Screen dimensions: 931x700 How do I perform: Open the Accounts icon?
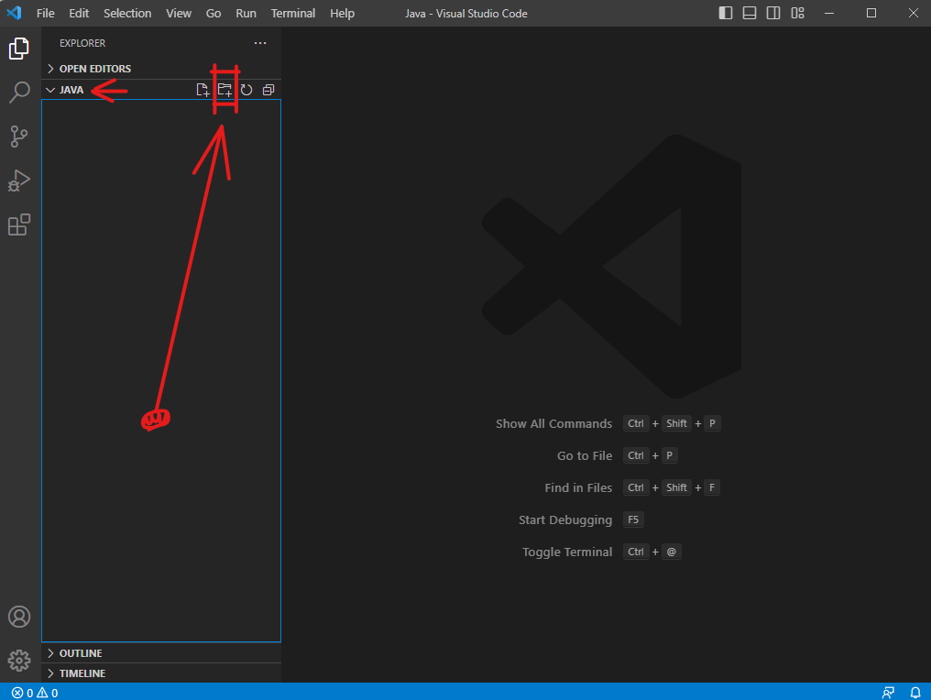tap(19, 616)
